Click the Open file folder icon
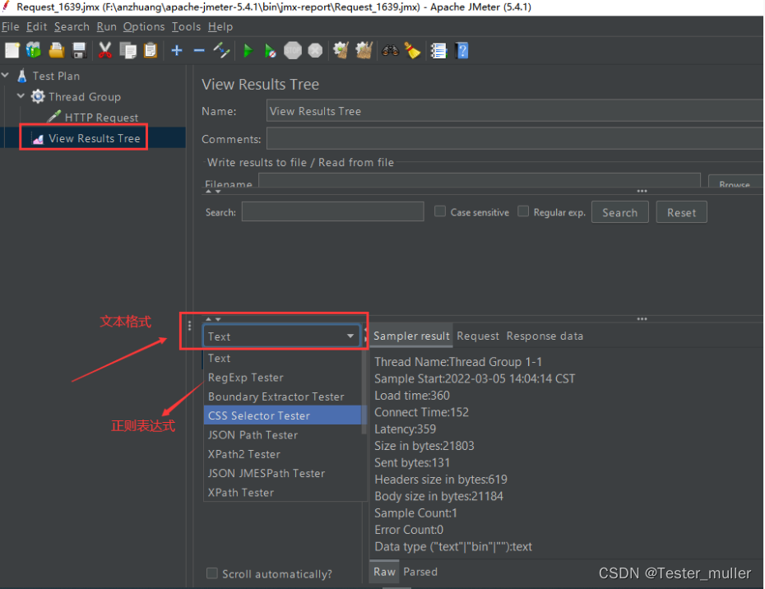Screen dimensions: 765x589 (x=56, y=50)
